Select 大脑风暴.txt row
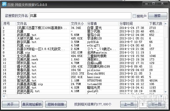Image resolution: width=170 pixels, height=111 pixels. click(x=83, y=77)
